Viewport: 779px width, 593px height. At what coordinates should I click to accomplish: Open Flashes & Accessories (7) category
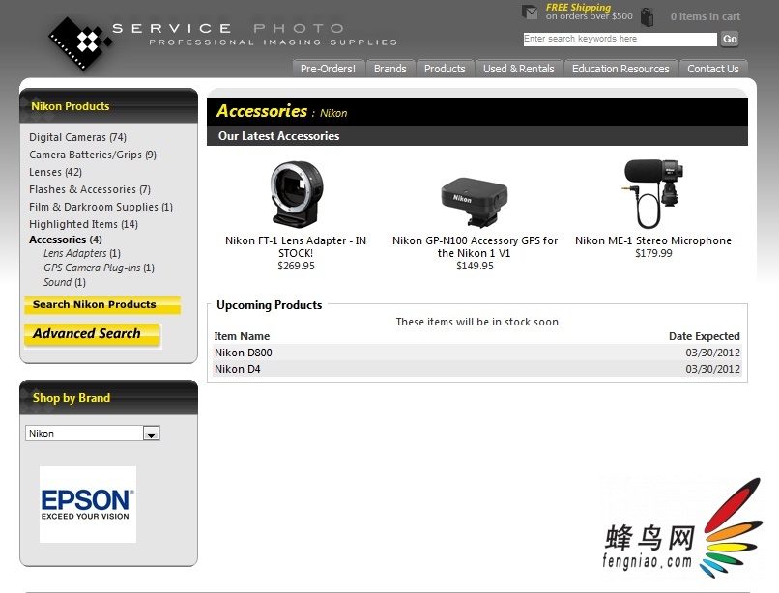(90, 189)
